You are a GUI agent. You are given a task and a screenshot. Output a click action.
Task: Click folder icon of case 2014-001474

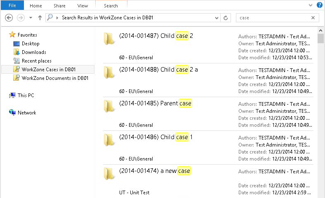pos(109,174)
